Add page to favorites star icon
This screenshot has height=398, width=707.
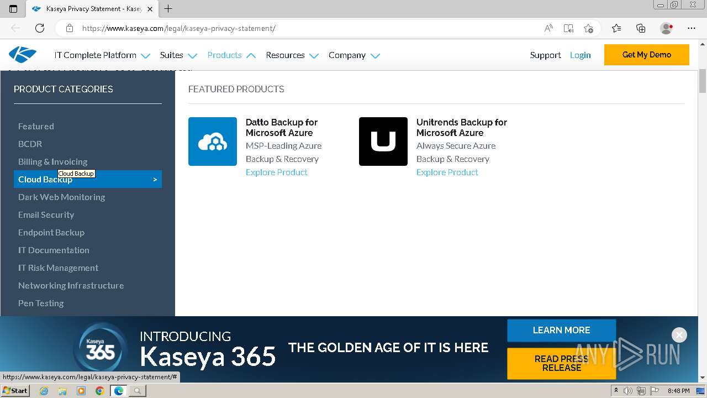(x=588, y=28)
